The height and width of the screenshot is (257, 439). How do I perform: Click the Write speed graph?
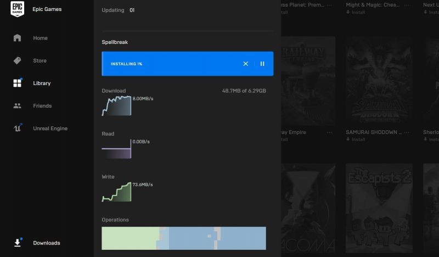116,192
